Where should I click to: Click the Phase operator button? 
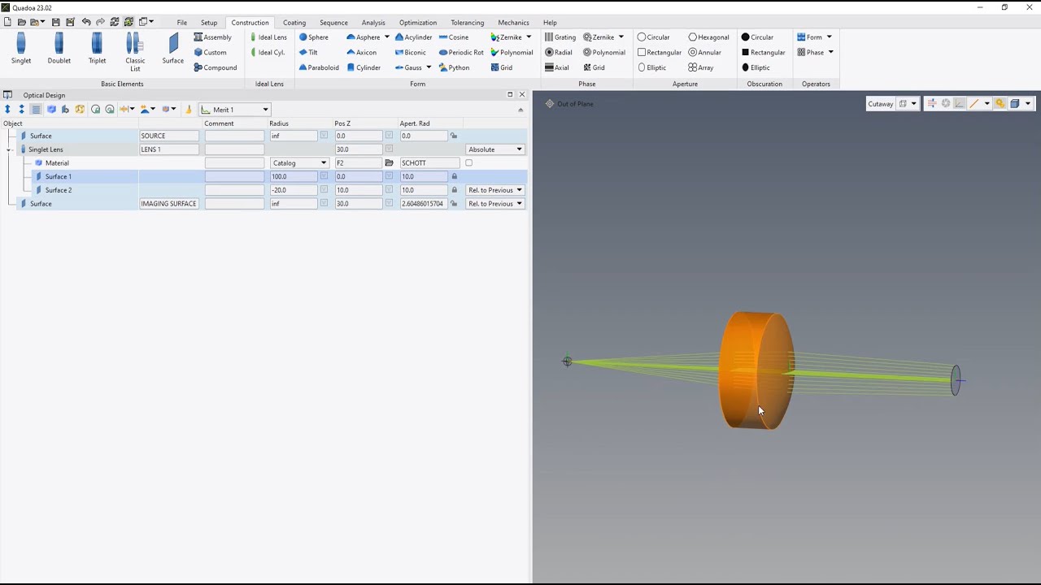click(810, 53)
